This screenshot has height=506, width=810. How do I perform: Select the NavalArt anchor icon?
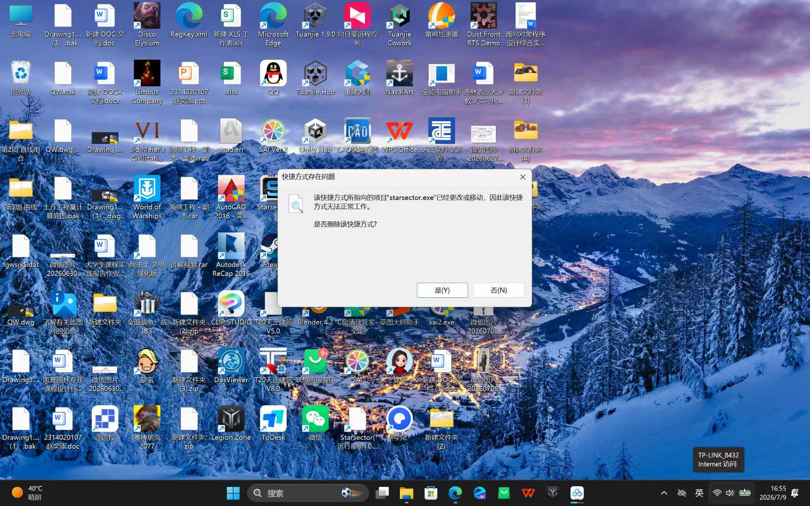(x=399, y=78)
